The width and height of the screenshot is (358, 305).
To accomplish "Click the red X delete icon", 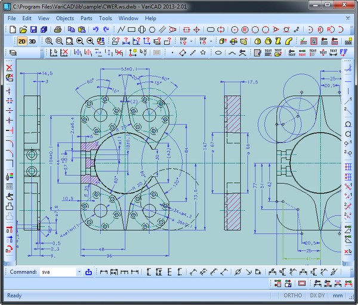I will [x=10, y=67].
